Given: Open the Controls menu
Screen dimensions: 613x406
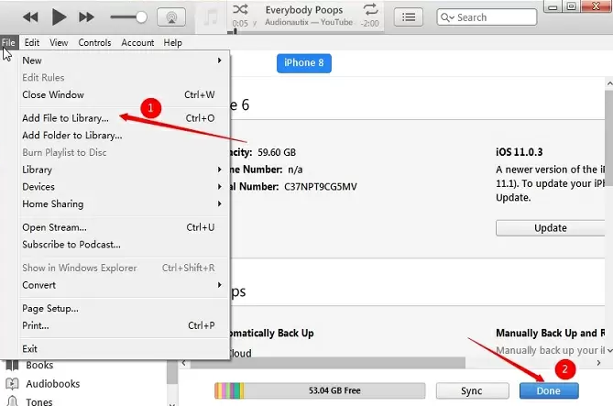Looking at the screenshot, I should click(94, 42).
